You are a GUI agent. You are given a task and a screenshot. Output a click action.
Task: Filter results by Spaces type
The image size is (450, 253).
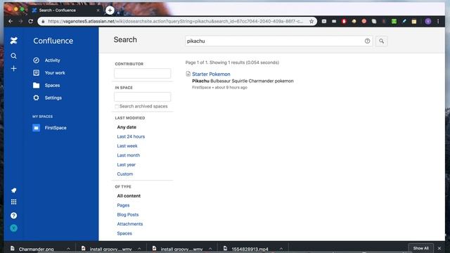click(x=124, y=233)
